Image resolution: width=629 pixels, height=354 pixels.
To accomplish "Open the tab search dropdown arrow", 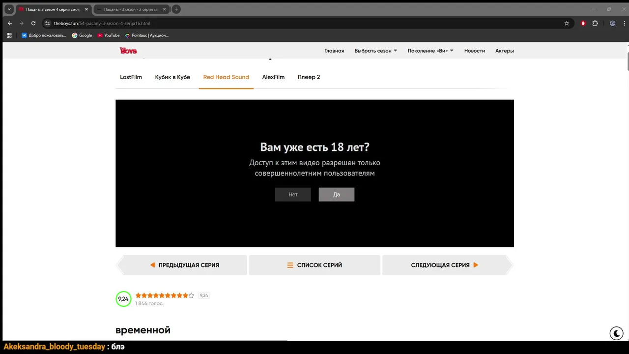I will tap(9, 9).
